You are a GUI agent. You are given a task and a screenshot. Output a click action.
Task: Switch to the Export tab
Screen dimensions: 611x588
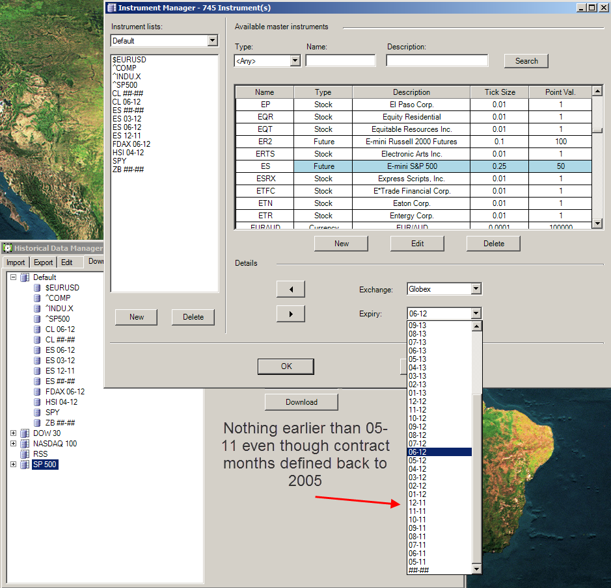44,262
